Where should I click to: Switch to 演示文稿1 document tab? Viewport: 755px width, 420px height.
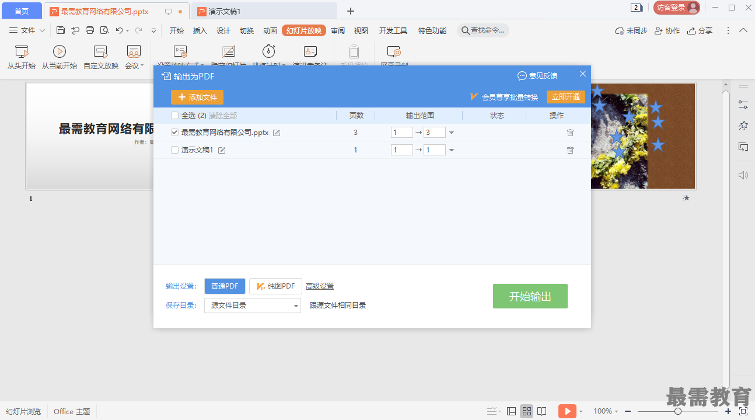tap(264, 11)
